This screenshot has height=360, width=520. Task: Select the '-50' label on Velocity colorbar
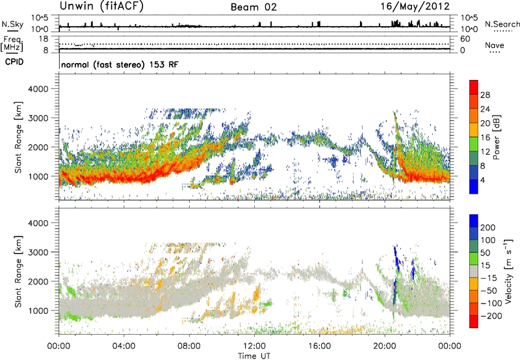click(489, 290)
